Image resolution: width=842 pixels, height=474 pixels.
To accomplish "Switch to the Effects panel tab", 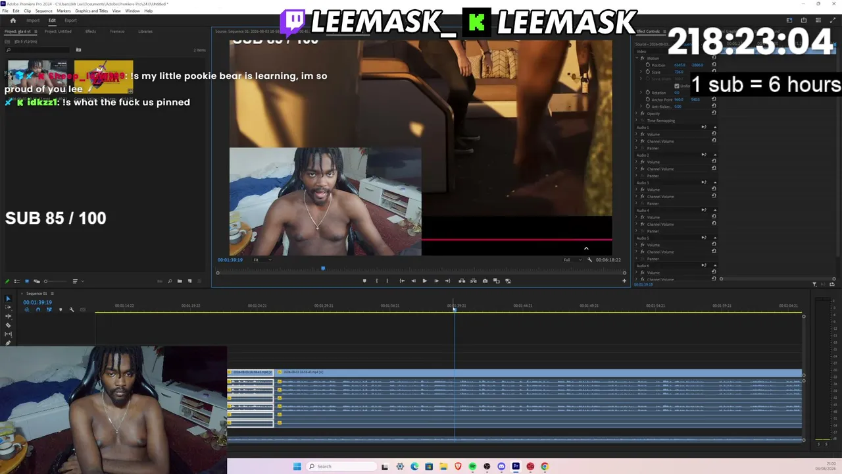I will point(91,32).
